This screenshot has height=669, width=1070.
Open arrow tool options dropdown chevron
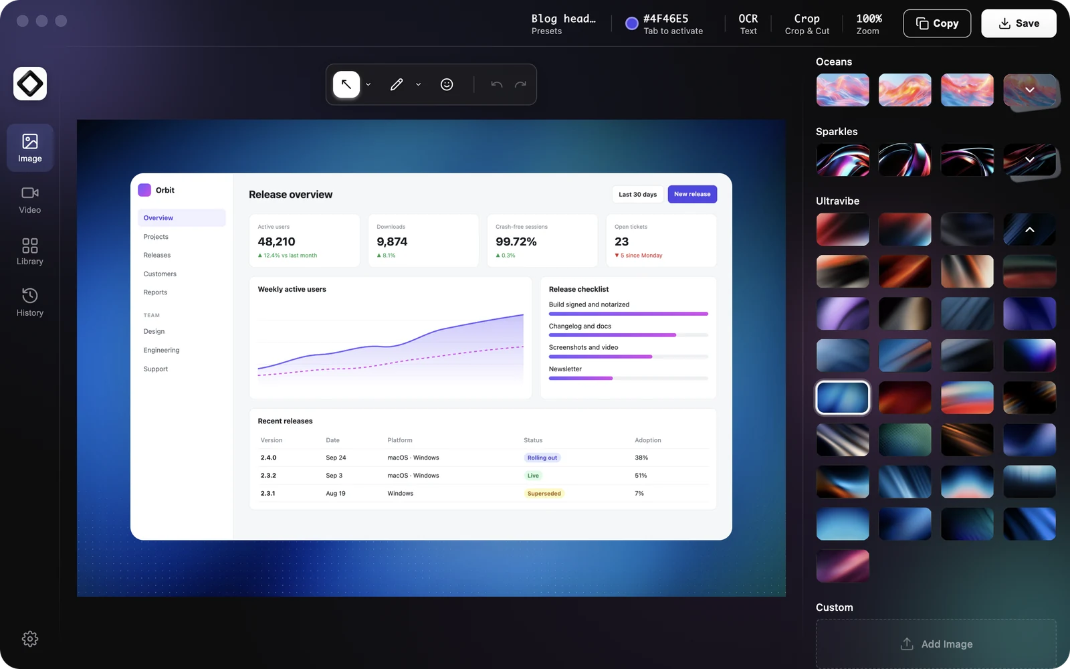point(368,85)
